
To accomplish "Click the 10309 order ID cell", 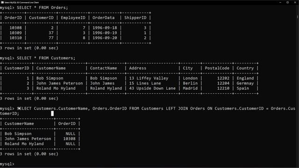I will coord(15,33).
